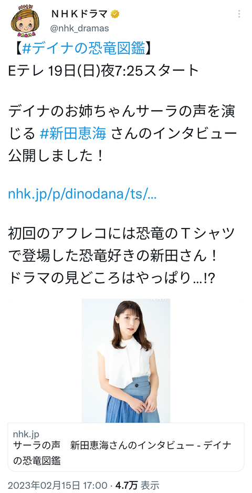The width and height of the screenshot is (252, 493).
Task: Click the line ドラマの見どころはやっぱり
Action: (111, 280)
